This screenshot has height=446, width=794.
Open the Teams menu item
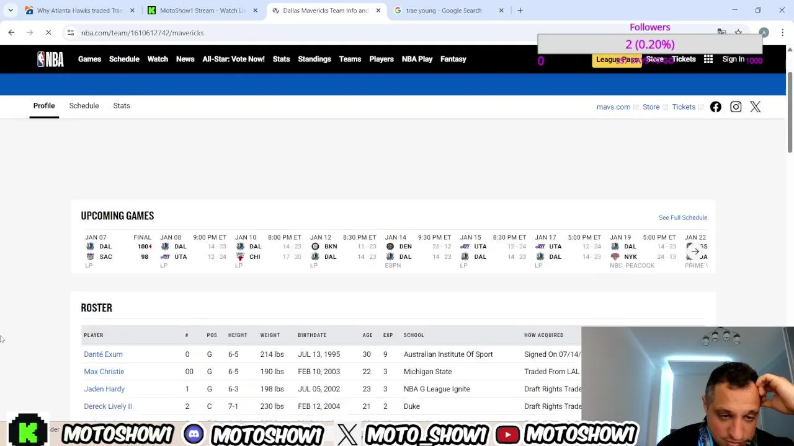click(x=350, y=59)
